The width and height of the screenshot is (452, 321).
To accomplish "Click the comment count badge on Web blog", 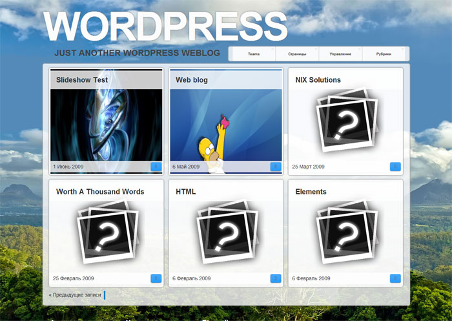I will click(x=276, y=167).
